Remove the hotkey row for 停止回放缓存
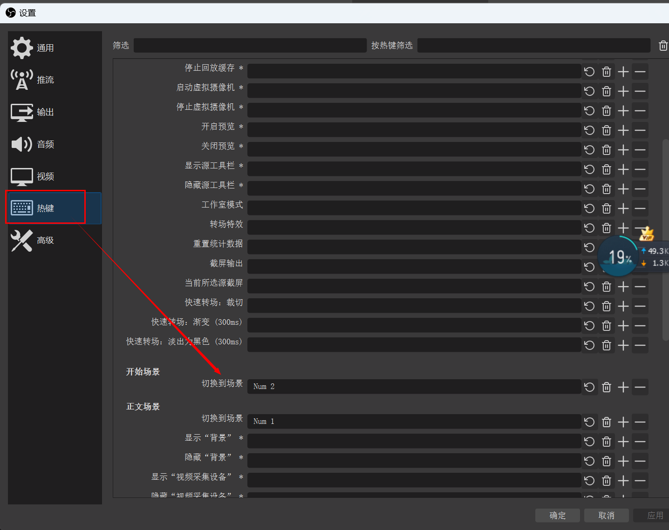669x530 pixels. coord(640,72)
